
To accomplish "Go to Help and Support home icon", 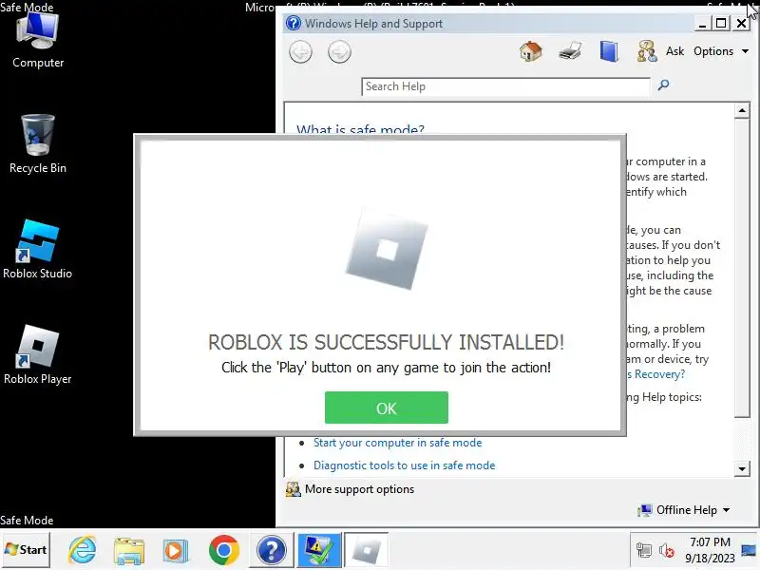I will [531, 51].
